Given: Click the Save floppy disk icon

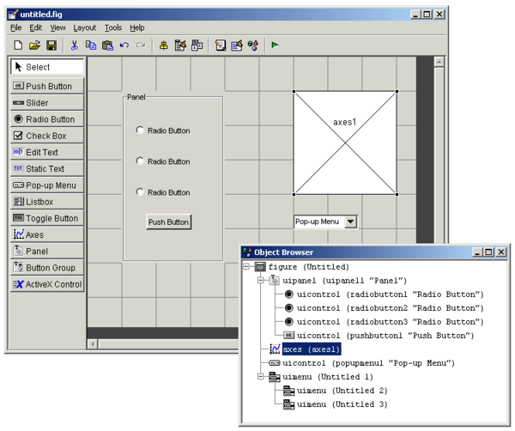Looking at the screenshot, I should click(x=51, y=45).
